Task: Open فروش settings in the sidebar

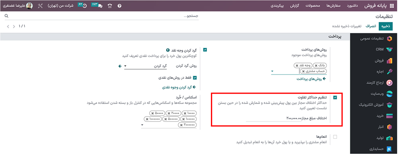Action: (373, 61)
